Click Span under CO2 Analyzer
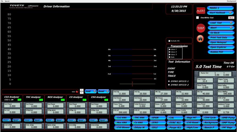Image resolution: width=237 pixels, height=132 pixels. coord(17,120)
